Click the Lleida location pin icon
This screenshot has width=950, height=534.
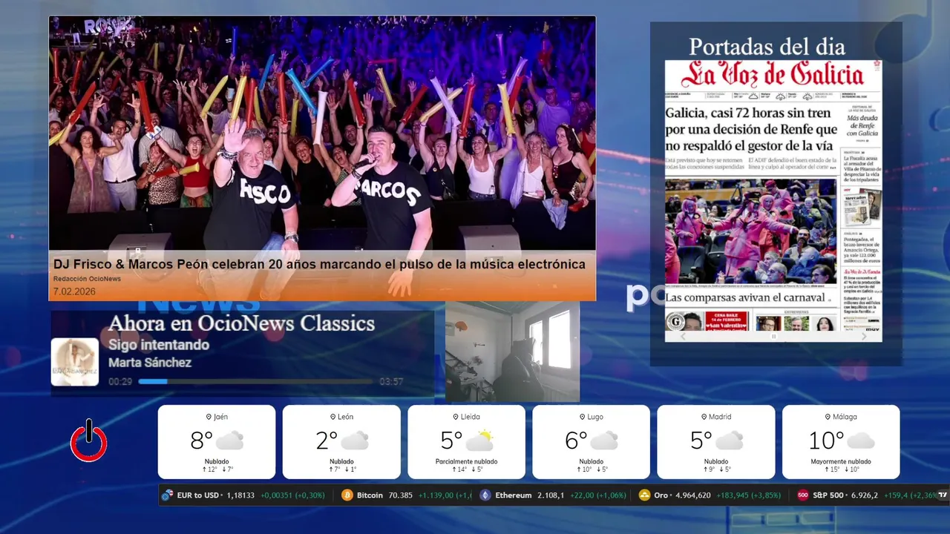[x=456, y=417]
